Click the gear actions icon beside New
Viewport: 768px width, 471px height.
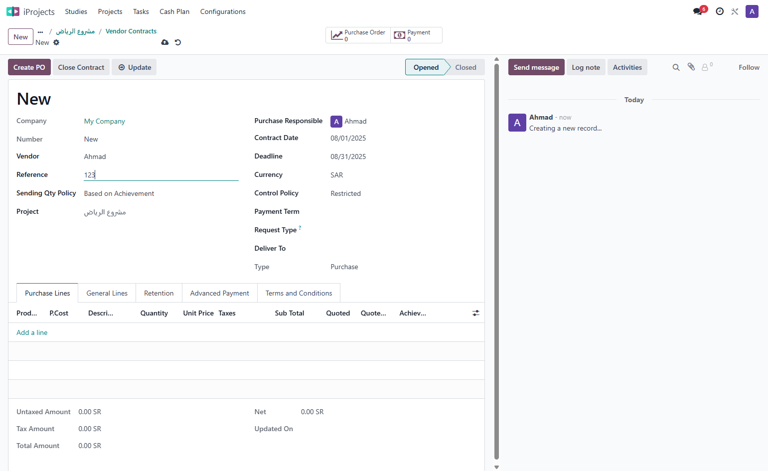coord(56,42)
